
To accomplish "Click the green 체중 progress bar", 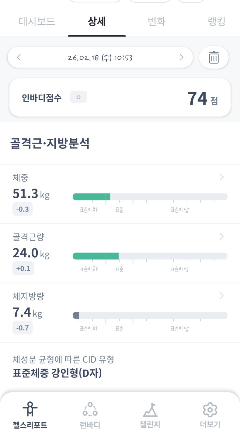I will 92,197.
